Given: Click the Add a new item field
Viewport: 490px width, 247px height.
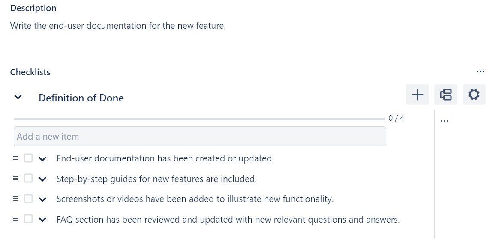Looking at the screenshot, I should coord(200,136).
